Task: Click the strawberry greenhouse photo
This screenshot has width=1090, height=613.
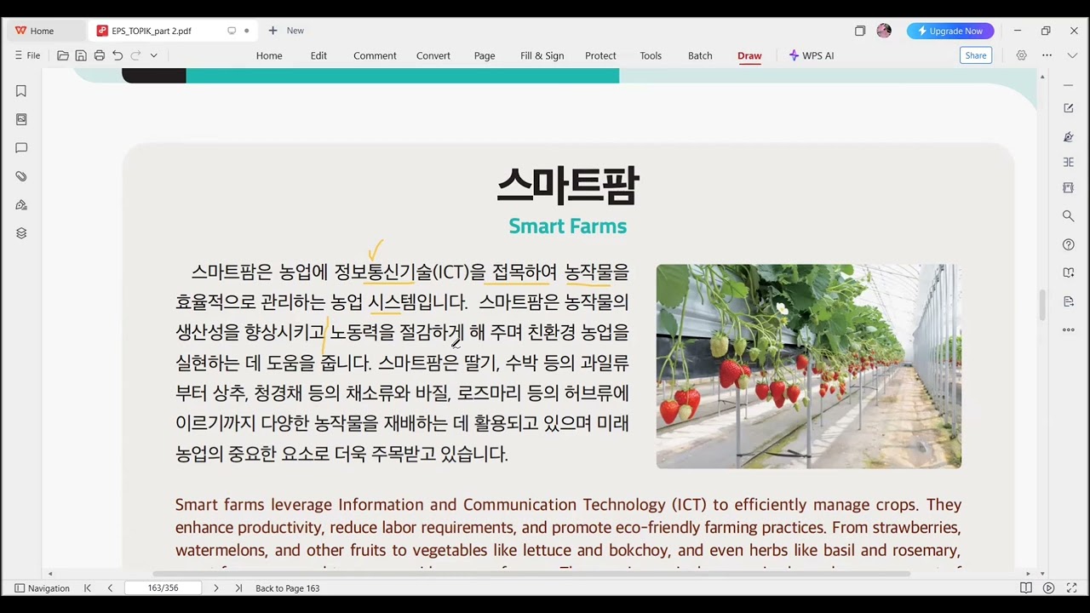Action: [809, 366]
